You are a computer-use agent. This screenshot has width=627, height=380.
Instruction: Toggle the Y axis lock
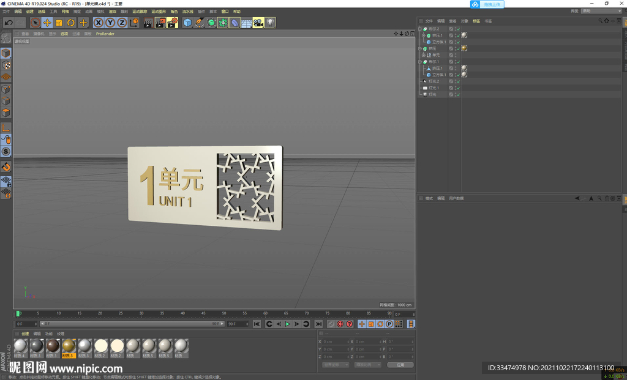coord(110,23)
